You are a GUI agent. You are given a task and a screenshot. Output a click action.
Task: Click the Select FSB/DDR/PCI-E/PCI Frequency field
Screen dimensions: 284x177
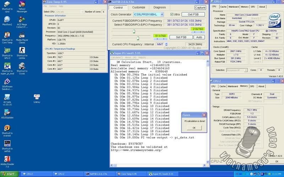[x=184, y=25]
